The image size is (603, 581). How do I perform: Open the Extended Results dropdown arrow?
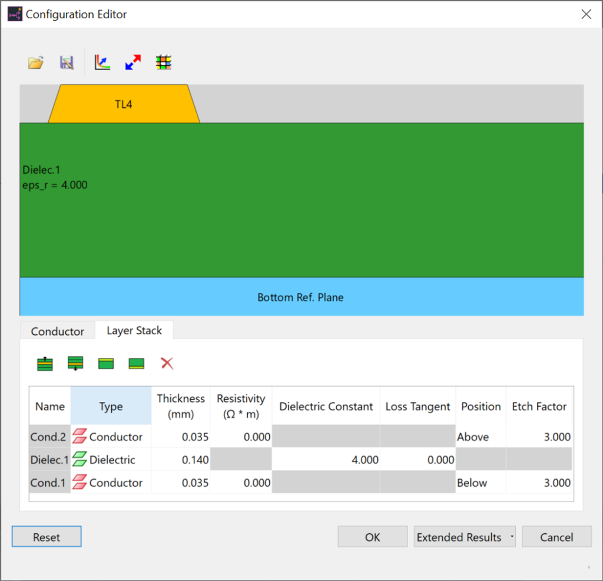[512, 536]
